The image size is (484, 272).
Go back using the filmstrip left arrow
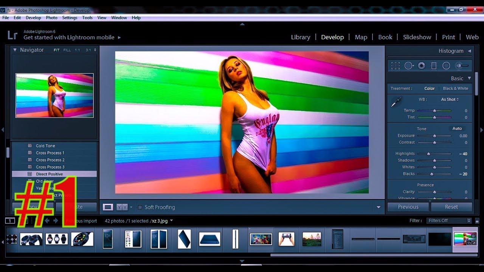click(x=47, y=221)
